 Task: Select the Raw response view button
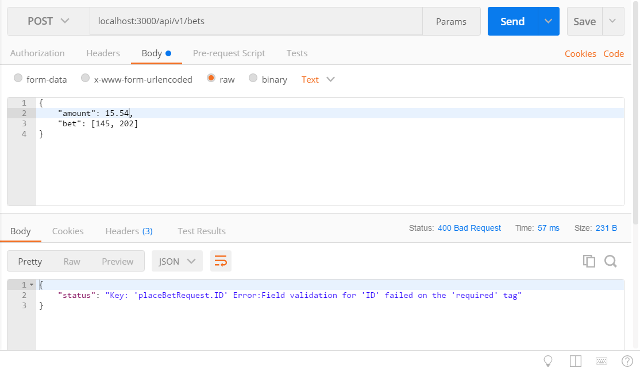[x=72, y=261]
